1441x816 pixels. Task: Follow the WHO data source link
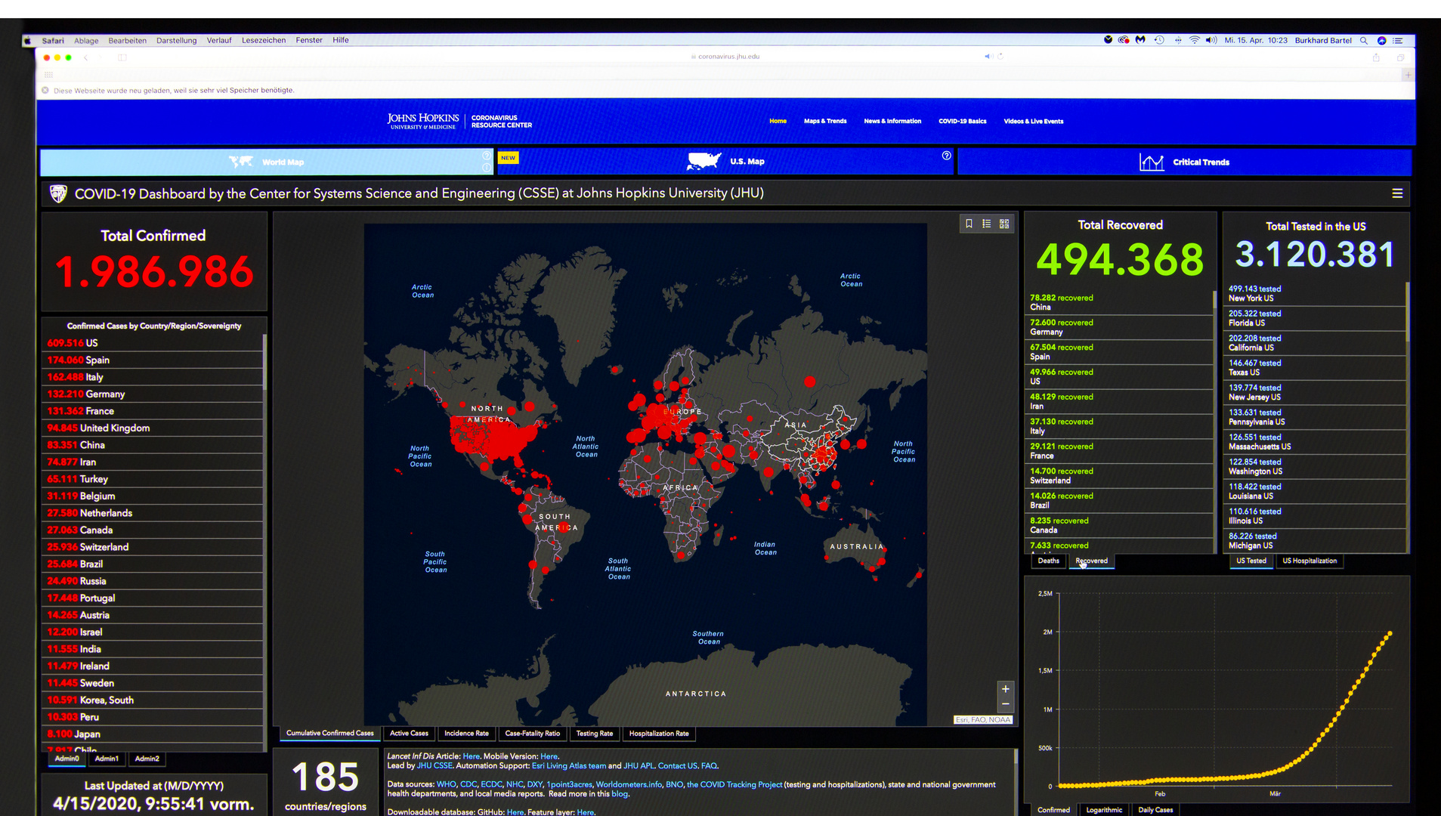pos(447,784)
